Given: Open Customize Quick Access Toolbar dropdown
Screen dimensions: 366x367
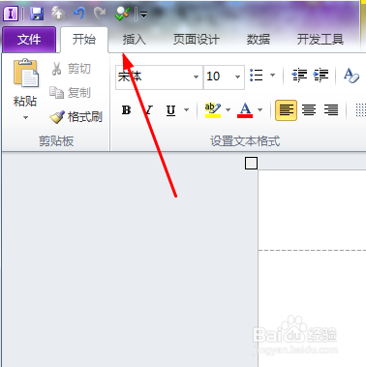Looking at the screenshot, I should point(143,15).
